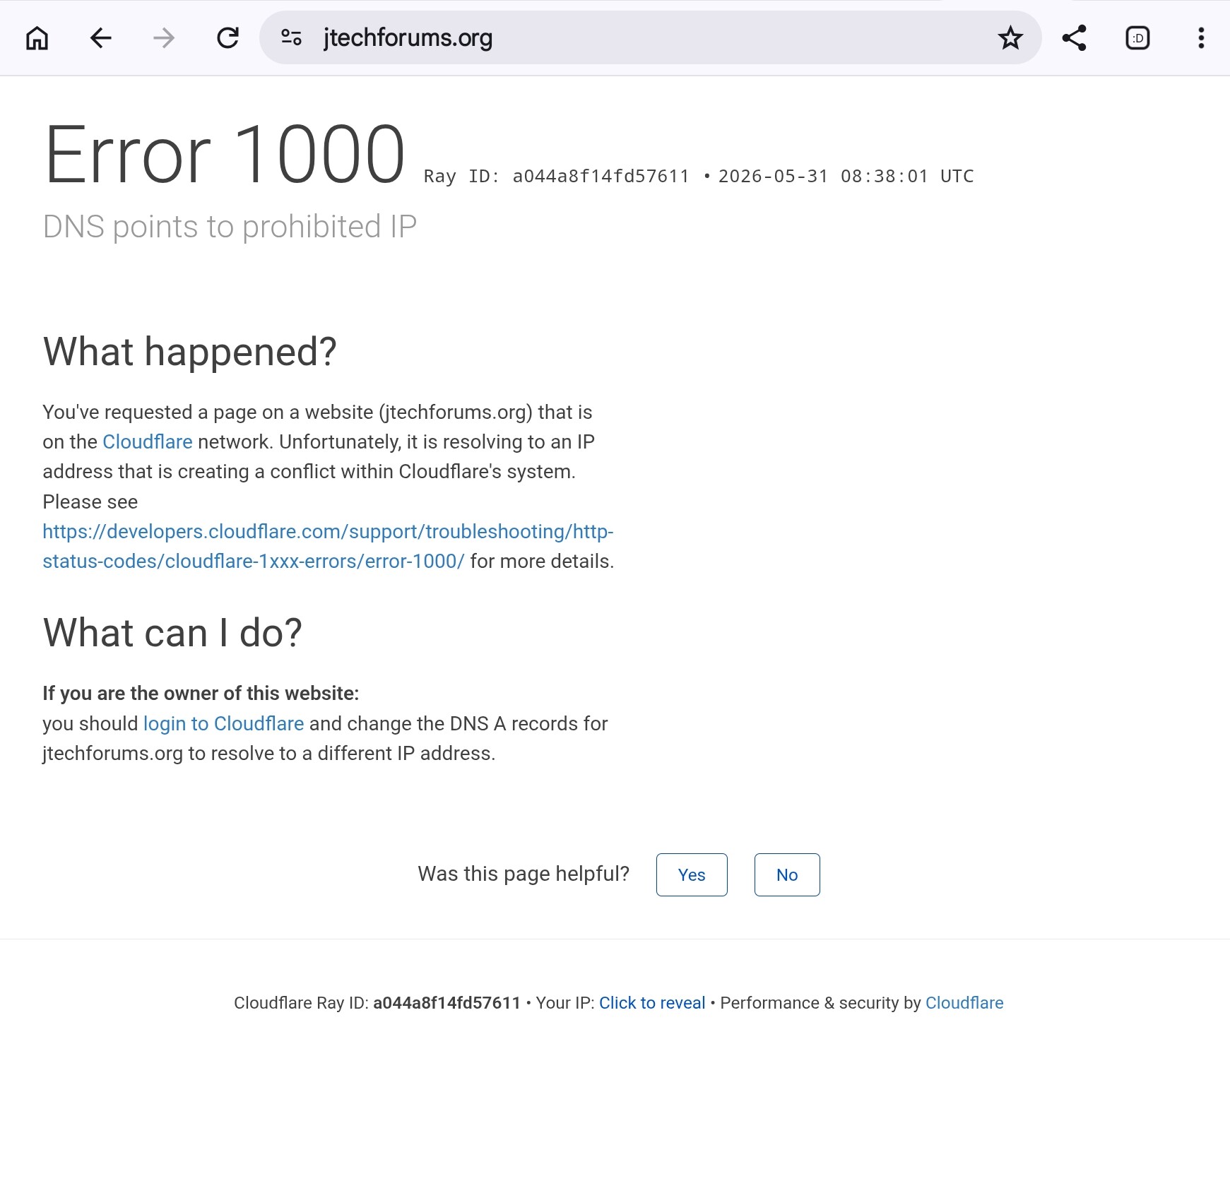Reload the jtechforums.org page

coord(227,38)
